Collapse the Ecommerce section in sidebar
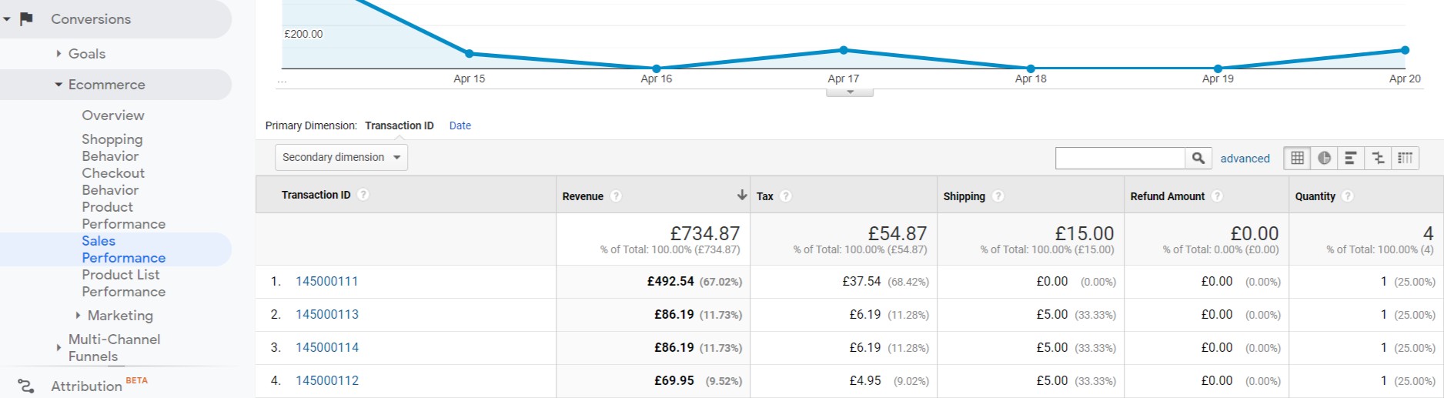The height and width of the screenshot is (398, 1444). [58, 85]
